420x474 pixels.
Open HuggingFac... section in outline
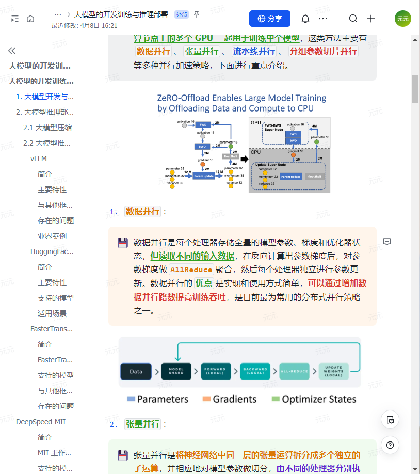pos(52,251)
